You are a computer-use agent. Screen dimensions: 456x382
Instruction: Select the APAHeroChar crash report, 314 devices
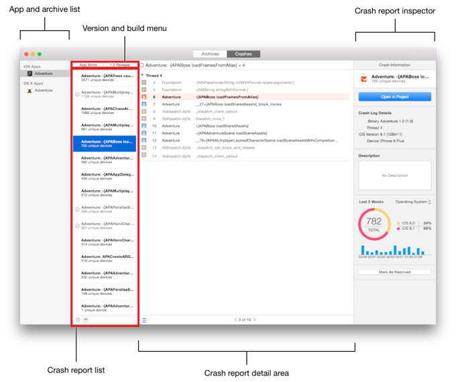coord(105,242)
